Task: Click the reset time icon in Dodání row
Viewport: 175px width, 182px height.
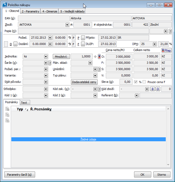Action: [x=69, y=44]
